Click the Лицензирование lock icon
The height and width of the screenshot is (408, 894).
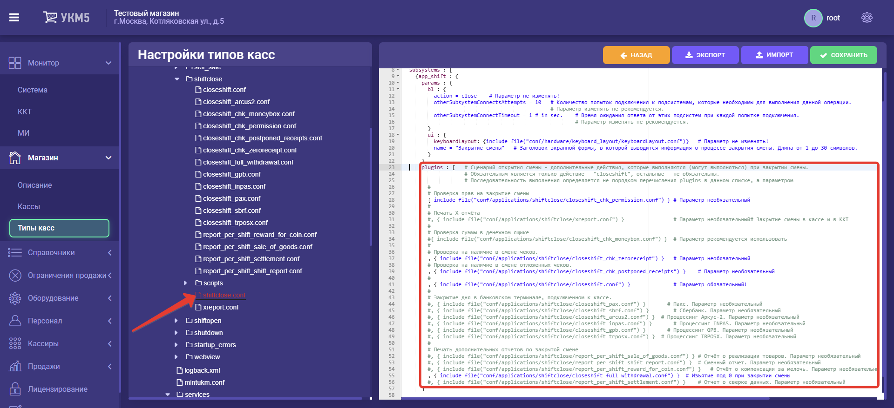pos(15,389)
